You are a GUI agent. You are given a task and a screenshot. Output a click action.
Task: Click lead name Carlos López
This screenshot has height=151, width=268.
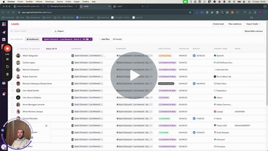[x=29, y=62]
